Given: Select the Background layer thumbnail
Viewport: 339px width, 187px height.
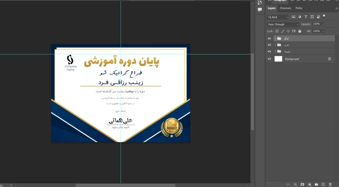Looking at the screenshot, I should click(278, 59).
